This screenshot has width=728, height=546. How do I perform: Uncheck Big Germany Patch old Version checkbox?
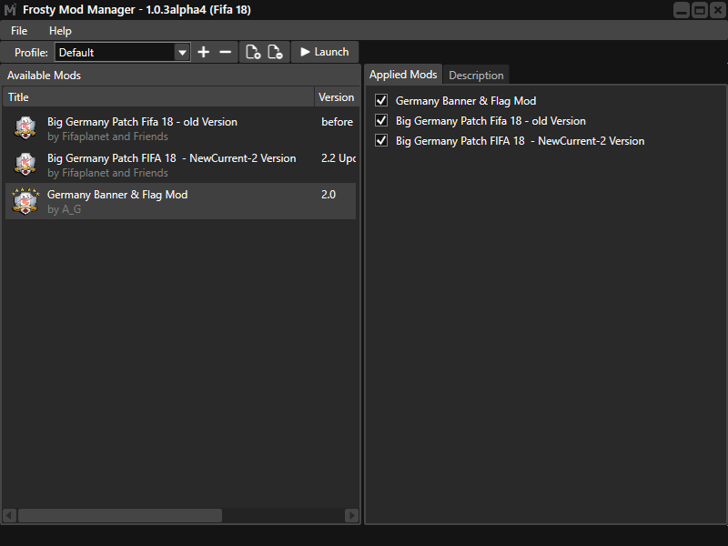pyautogui.click(x=381, y=121)
